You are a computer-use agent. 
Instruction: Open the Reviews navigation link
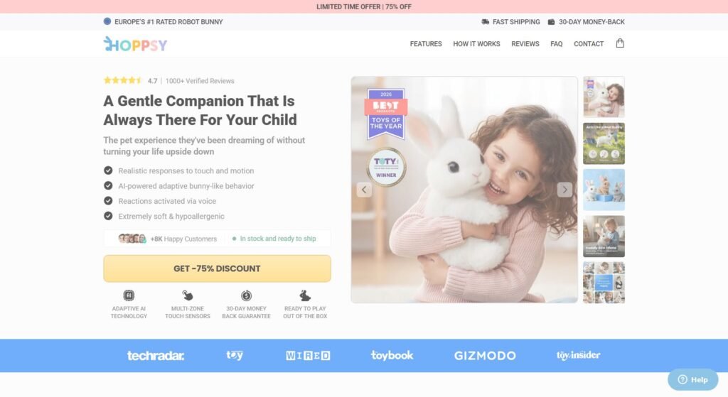click(x=525, y=43)
